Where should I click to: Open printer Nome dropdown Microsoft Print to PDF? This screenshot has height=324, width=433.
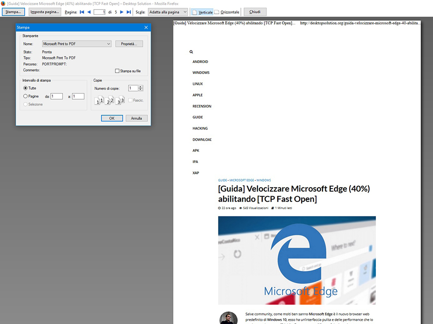[x=76, y=44]
